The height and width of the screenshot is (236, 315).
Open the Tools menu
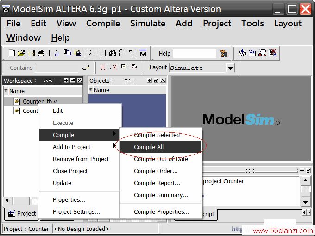point(252,24)
